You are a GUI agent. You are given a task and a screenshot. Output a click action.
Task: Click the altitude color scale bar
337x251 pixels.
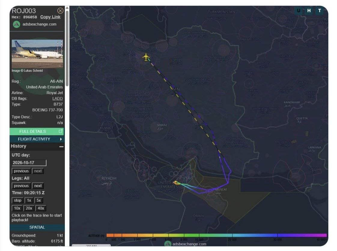(217, 235)
